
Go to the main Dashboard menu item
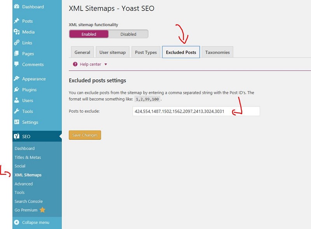coord(37,7)
